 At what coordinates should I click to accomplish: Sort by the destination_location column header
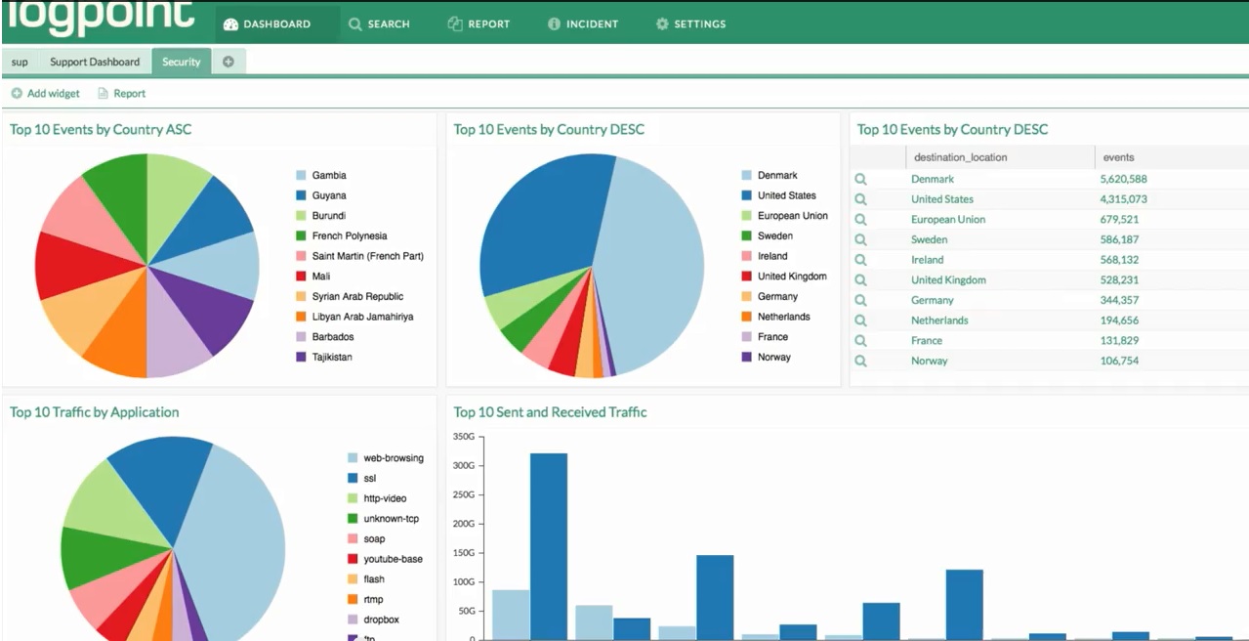coord(958,157)
